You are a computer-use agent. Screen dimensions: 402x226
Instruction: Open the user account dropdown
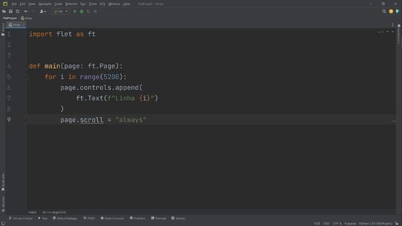[43, 11]
